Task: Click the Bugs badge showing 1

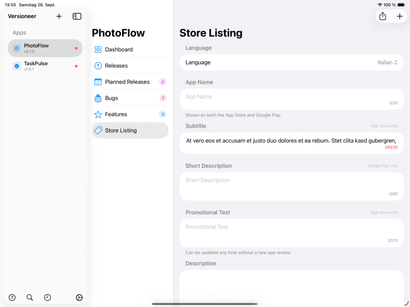Action: 163,98
